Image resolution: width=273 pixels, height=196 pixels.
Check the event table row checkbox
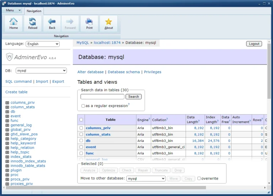pyautogui.click(x=81, y=147)
